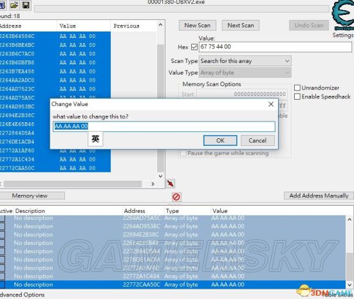
Task: Save table using the floppy disk icon
Action: click(x=26, y=5)
